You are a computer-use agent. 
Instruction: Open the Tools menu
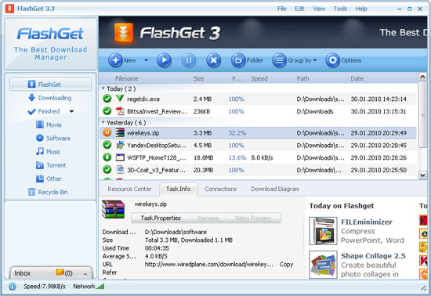[x=340, y=9]
